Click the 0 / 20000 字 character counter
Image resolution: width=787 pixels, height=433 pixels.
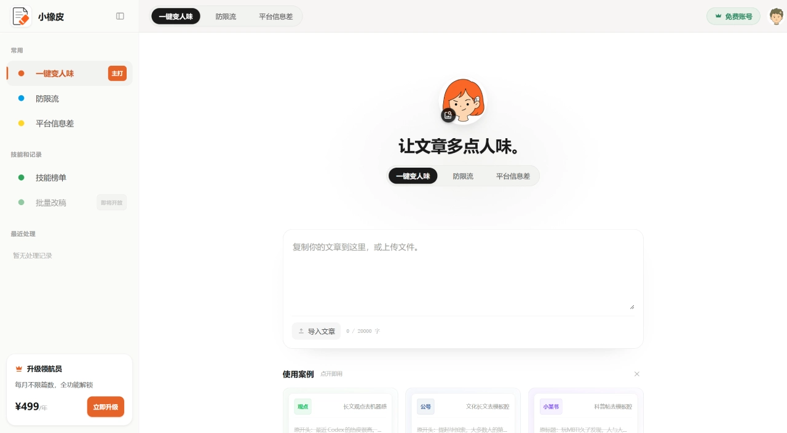click(363, 331)
